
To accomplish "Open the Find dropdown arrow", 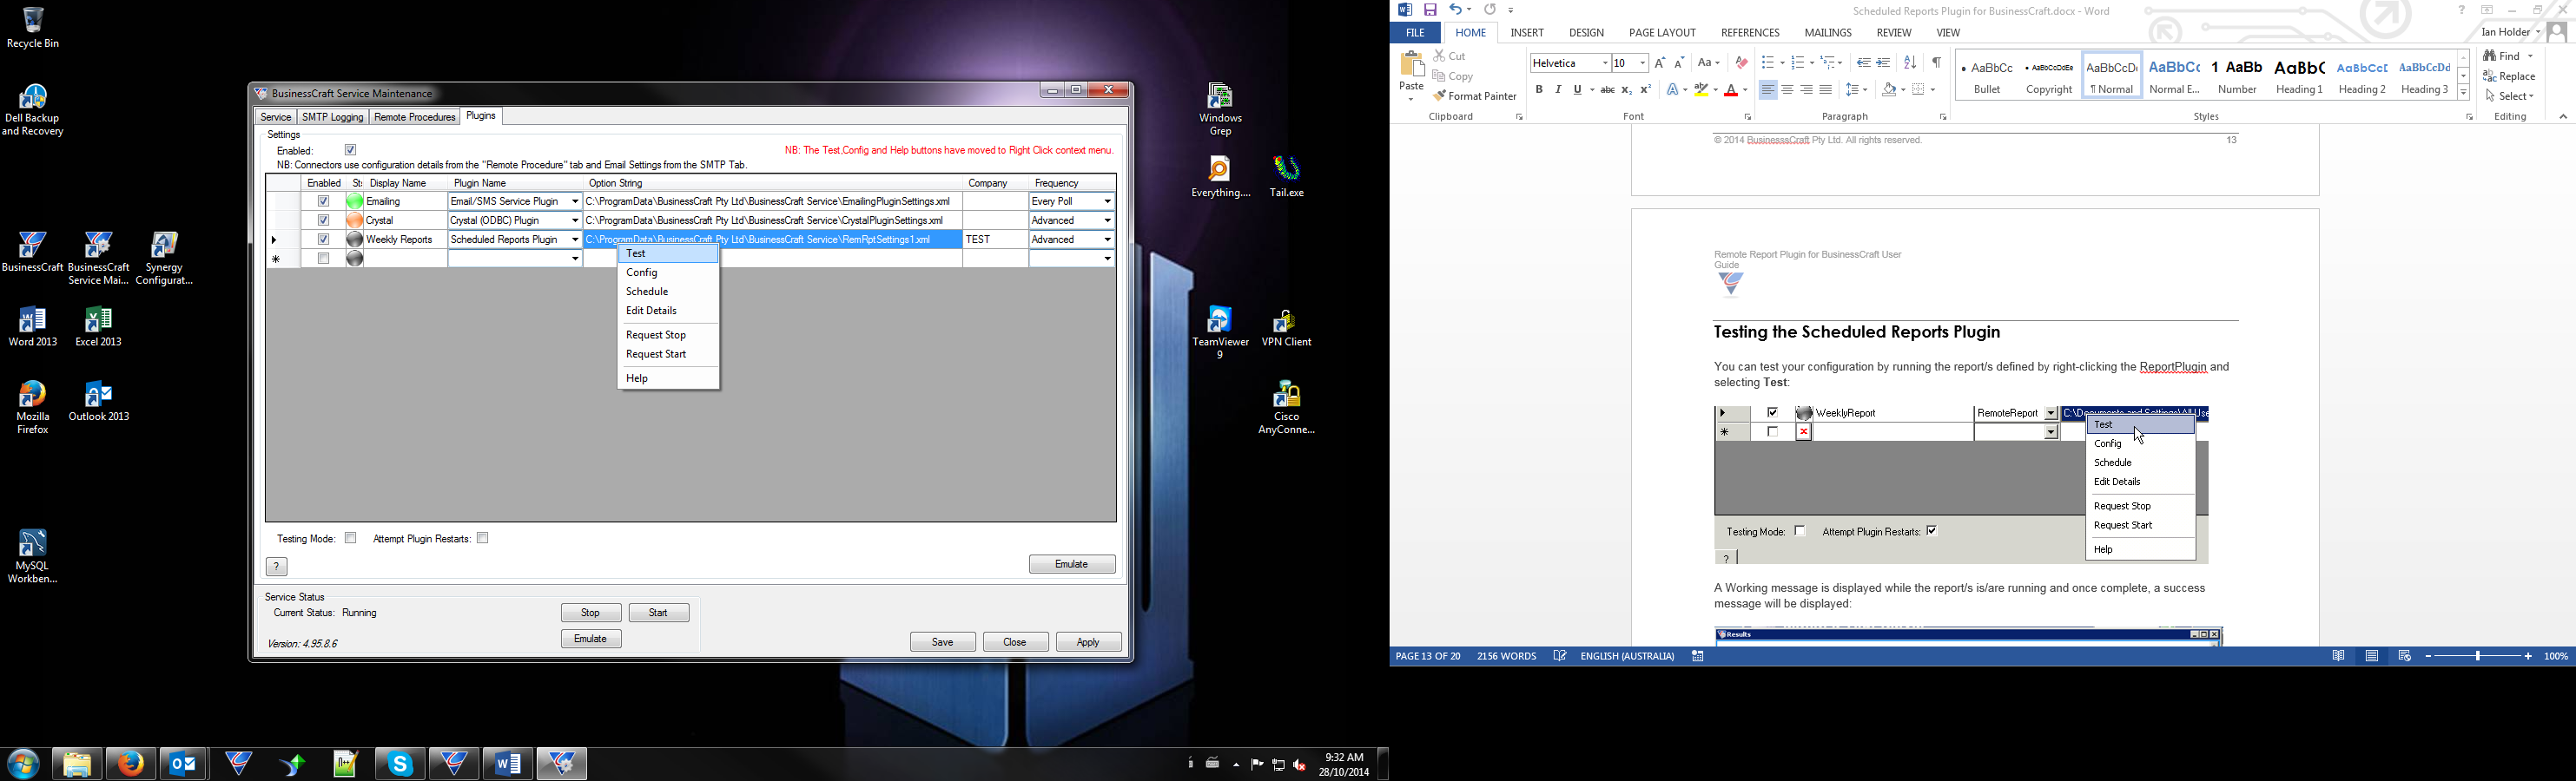I will tap(2531, 57).
